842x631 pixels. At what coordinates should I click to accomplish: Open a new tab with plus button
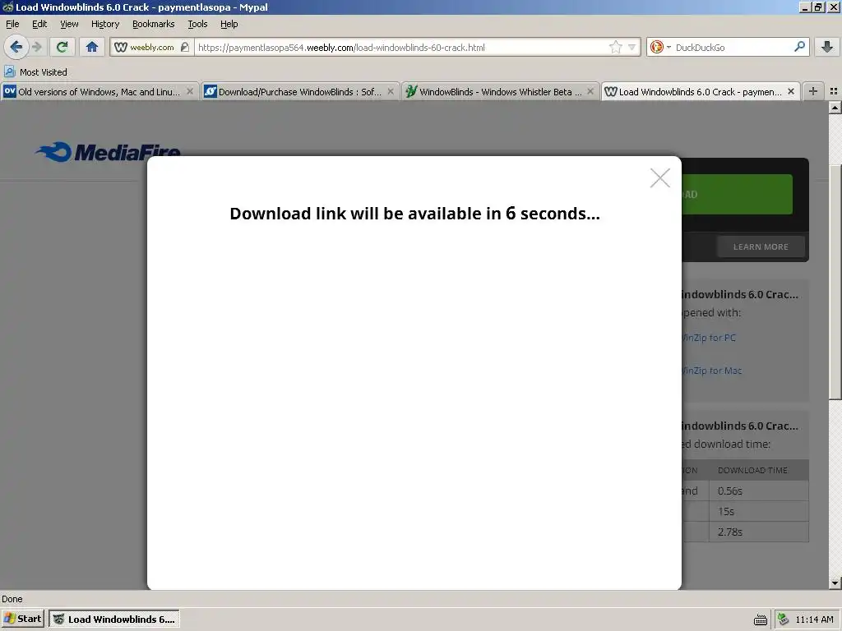click(813, 91)
